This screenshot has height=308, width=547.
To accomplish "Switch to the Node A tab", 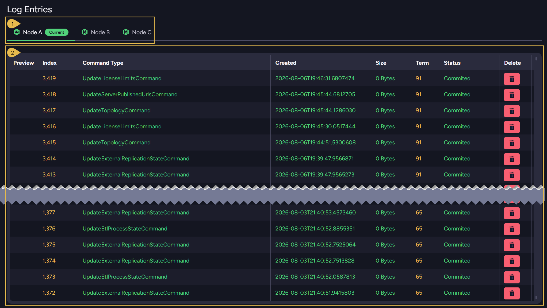I will click(x=41, y=32).
